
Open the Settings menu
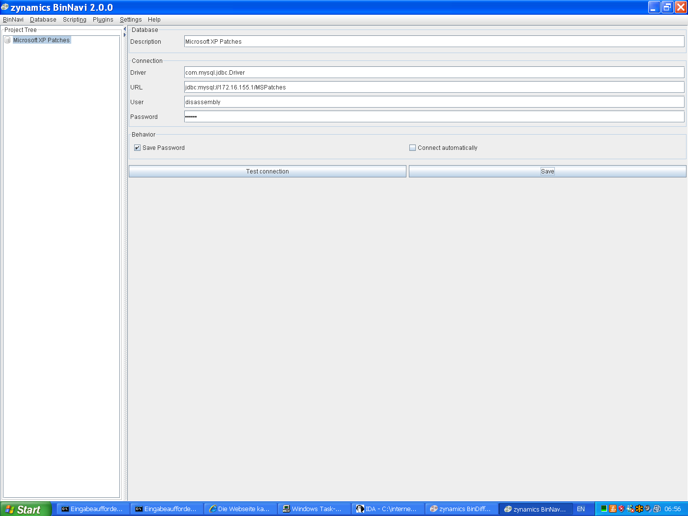[131, 20]
